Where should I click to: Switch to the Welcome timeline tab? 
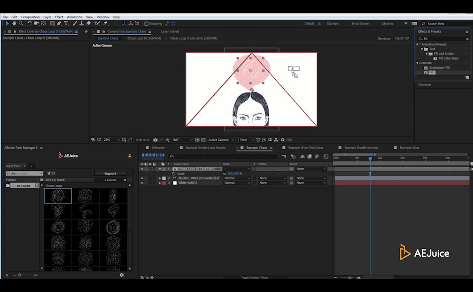pos(158,148)
